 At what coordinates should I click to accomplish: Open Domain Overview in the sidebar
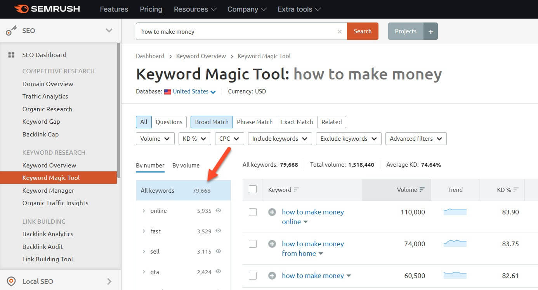tap(48, 84)
